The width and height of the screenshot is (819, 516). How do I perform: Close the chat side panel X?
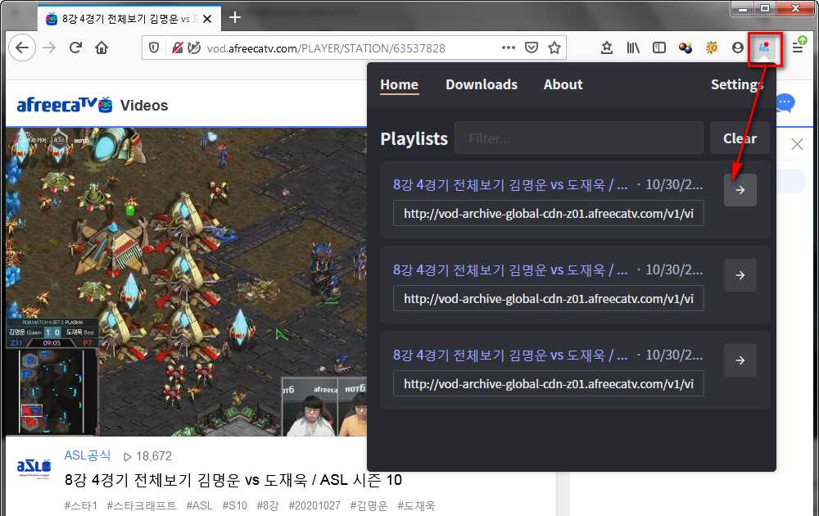[x=797, y=144]
